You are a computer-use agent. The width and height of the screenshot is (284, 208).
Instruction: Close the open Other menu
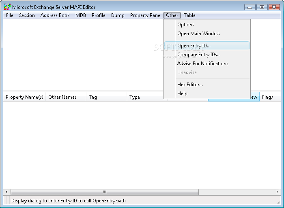pyautogui.click(x=172, y=15)
